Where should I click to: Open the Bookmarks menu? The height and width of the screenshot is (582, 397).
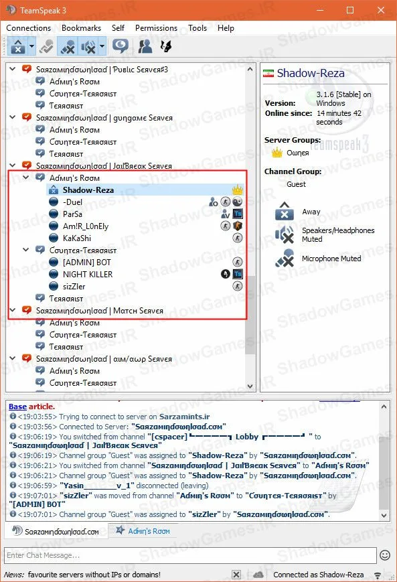[x=81, y=28]
